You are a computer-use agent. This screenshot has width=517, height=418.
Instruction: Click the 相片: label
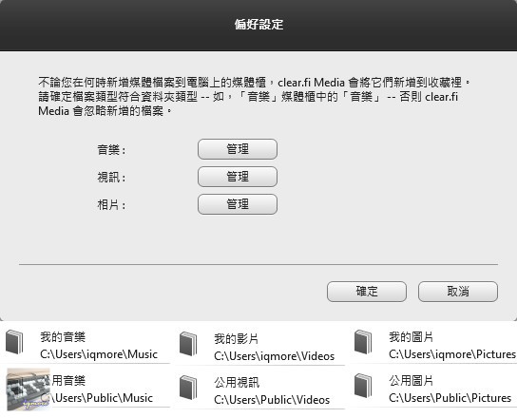point(111,205)
